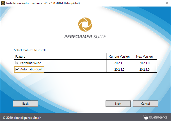Select the Performer Suite feature label
171x121 pixels.
31,63
